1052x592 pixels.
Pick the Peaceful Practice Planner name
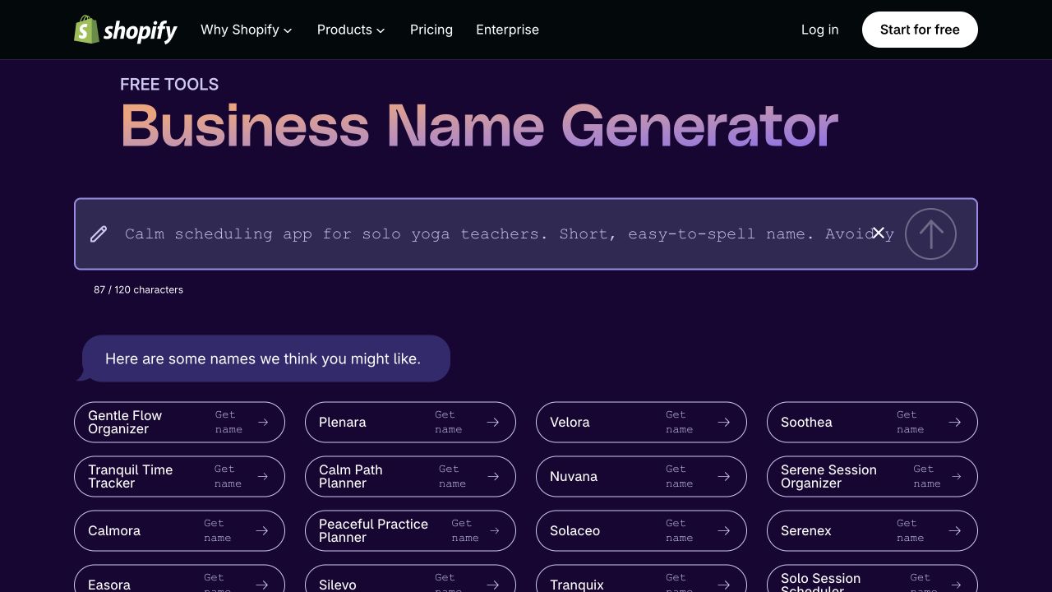point(410,531)
